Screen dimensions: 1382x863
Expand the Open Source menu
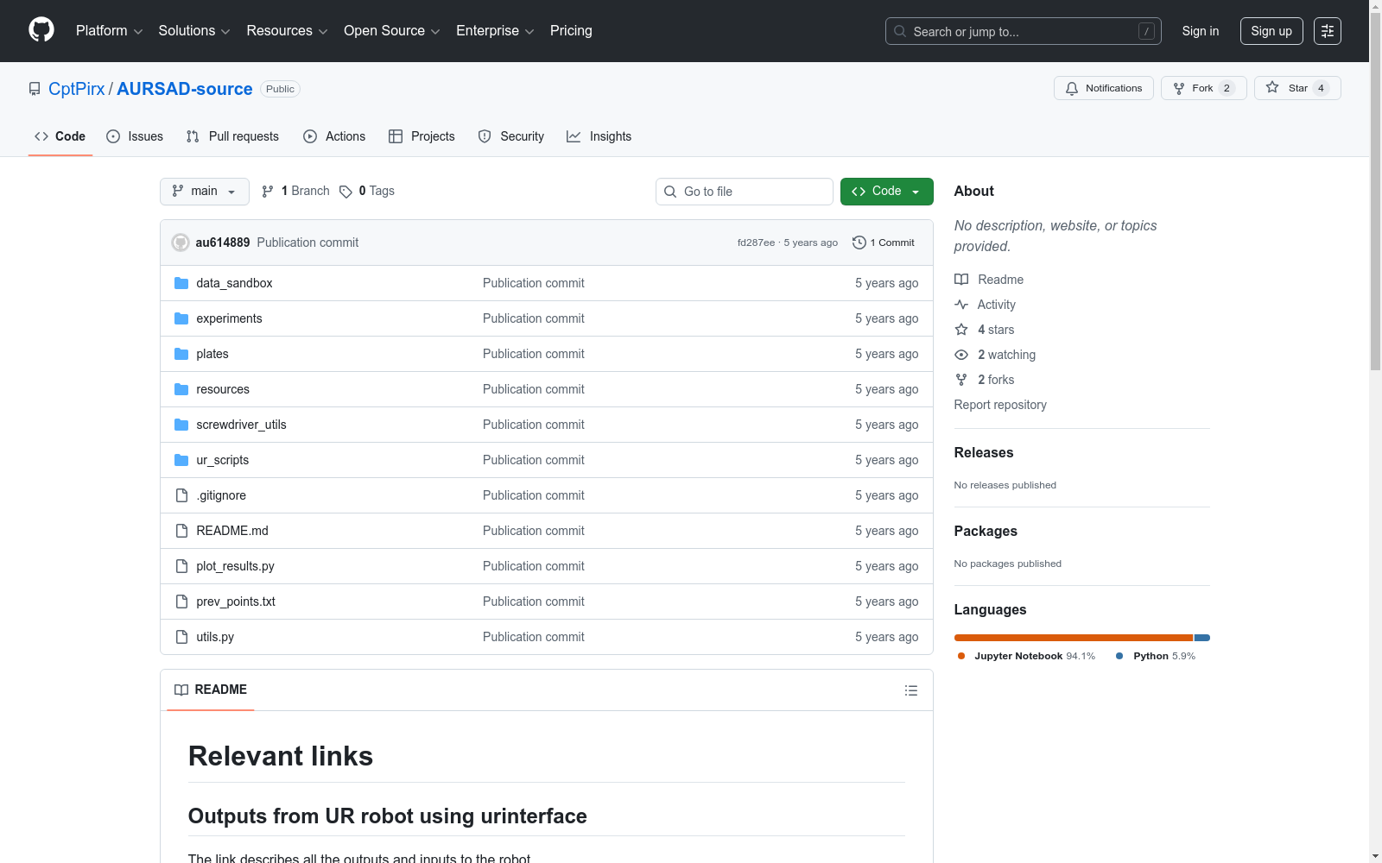392,31
